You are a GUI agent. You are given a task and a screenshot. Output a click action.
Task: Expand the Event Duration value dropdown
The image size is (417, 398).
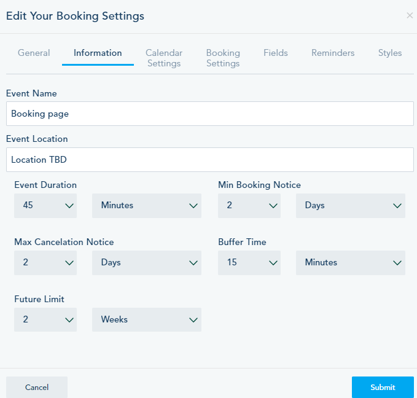45,206
